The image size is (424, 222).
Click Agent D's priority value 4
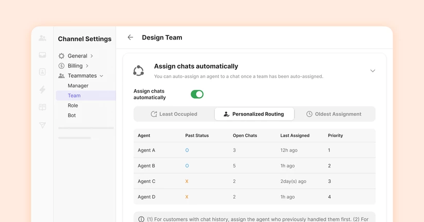(x=329, y=197)
